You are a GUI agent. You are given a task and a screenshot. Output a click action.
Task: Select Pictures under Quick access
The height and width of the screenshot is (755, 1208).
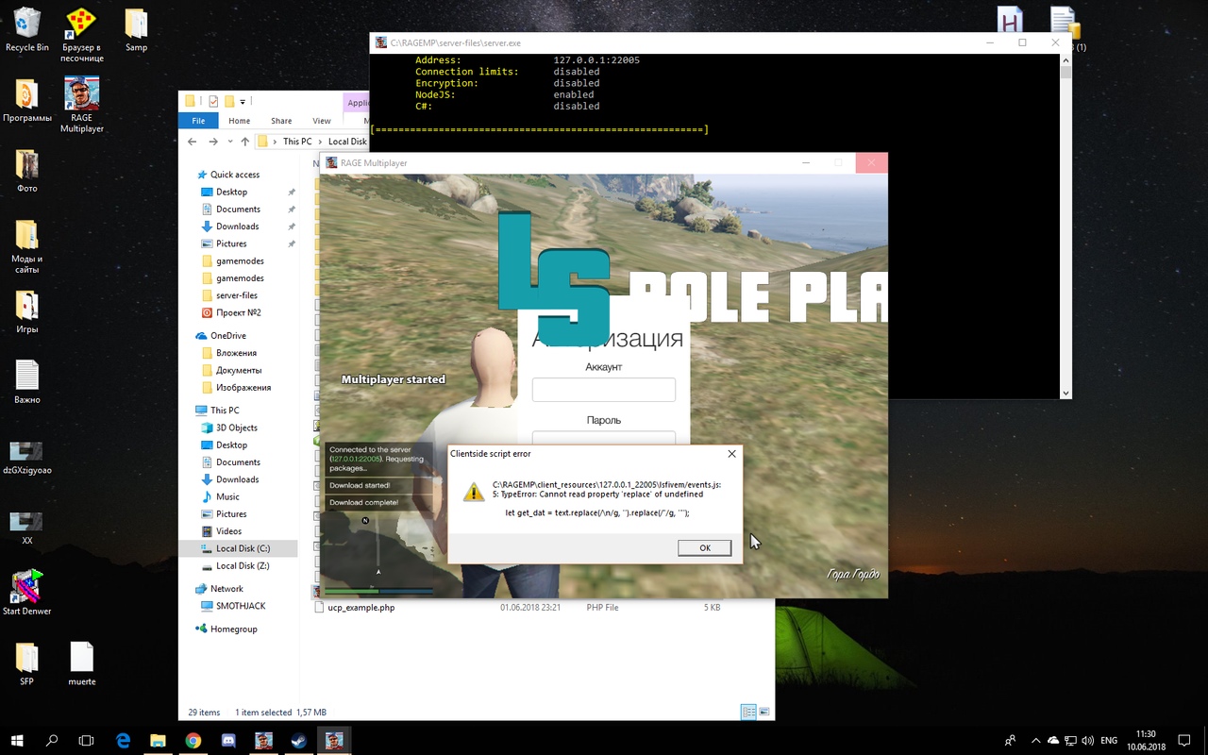[x=231, y=243]
